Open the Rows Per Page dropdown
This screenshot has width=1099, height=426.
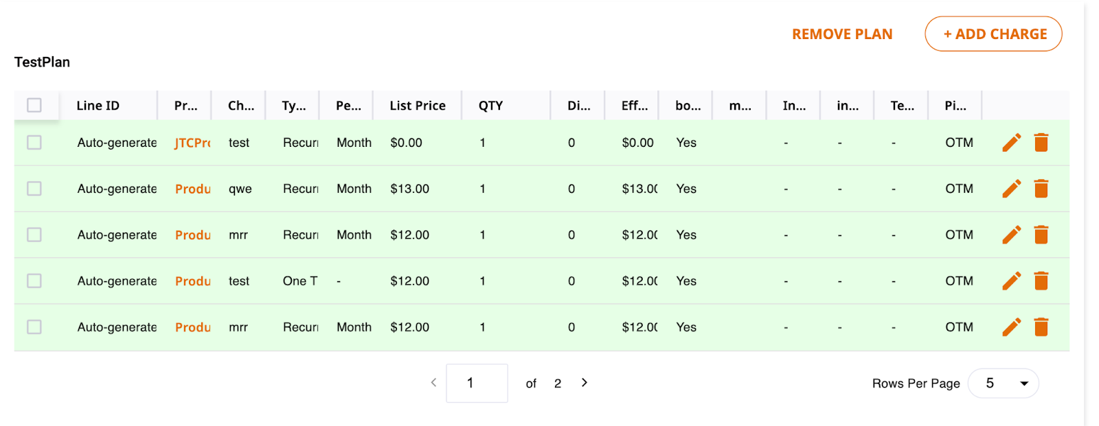click(x=1003, y=383)
